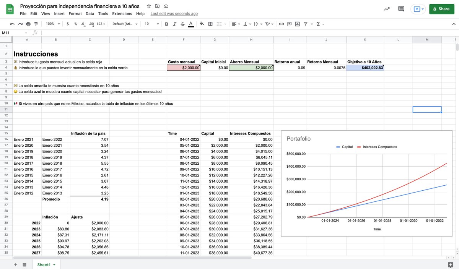This screenshot has width=459, height=269.
Task: Open the zoom 100% dropdown
Action: (52, 24)
